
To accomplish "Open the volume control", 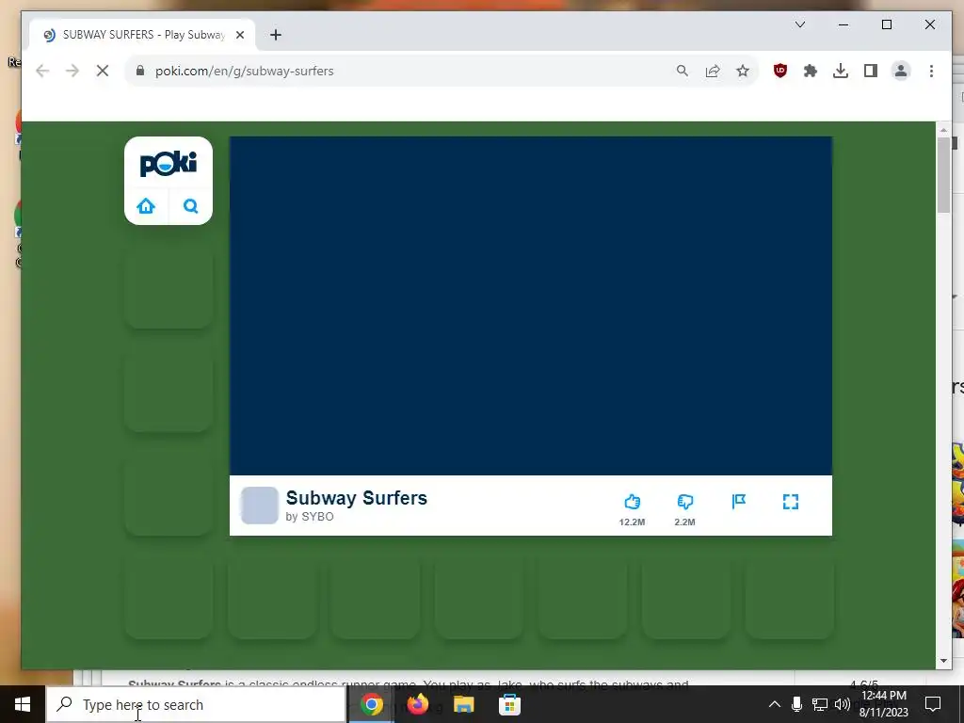I will pyautogui.click(x=843, y=704).
